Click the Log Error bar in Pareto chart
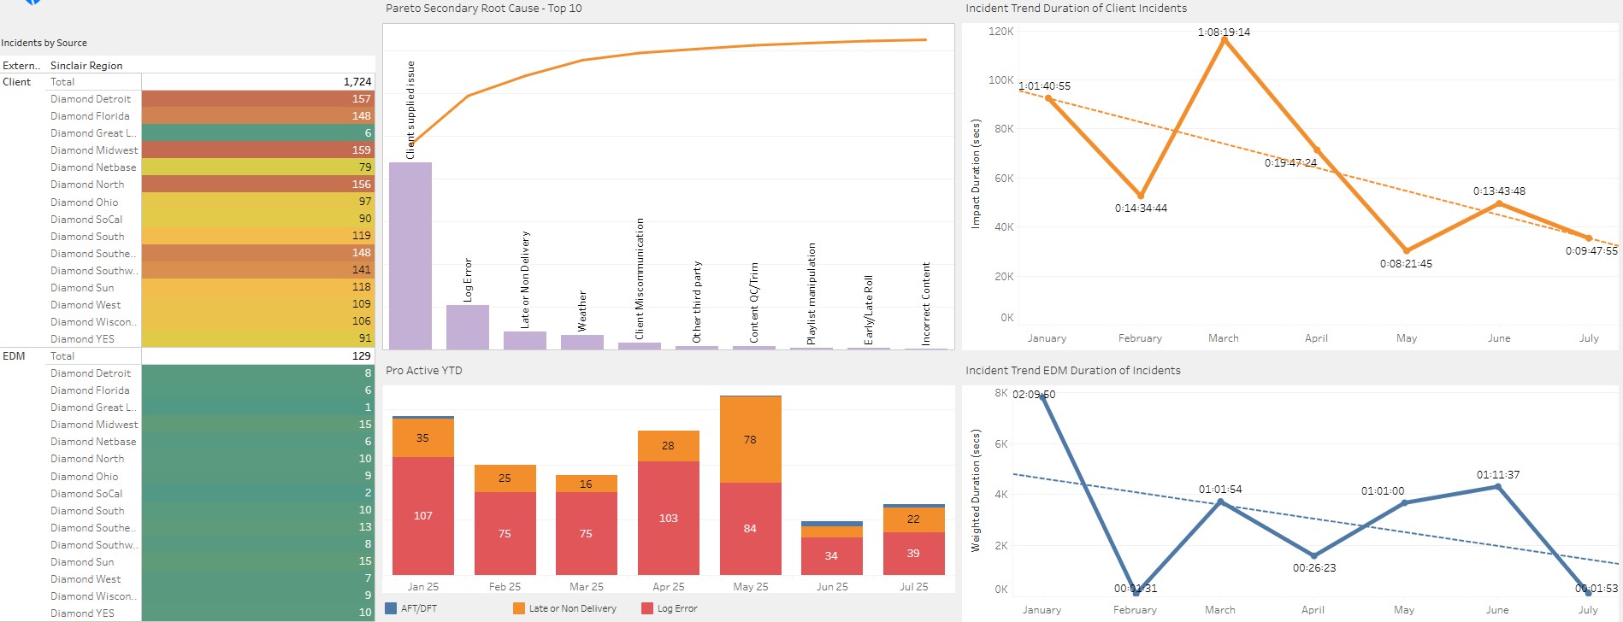Screen dimensions: 1623x622 tap(468, 326)
